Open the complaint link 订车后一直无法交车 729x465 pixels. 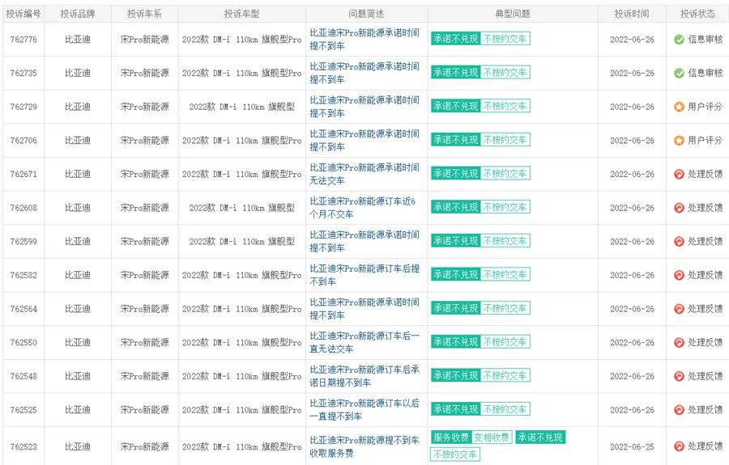tap(364, 342)
